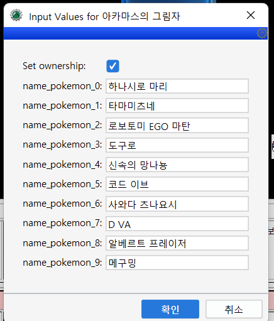Click the name_pokemon_1 field with 타마미츠네
This screenshot has width=274, height=321.
pos(177,106)
